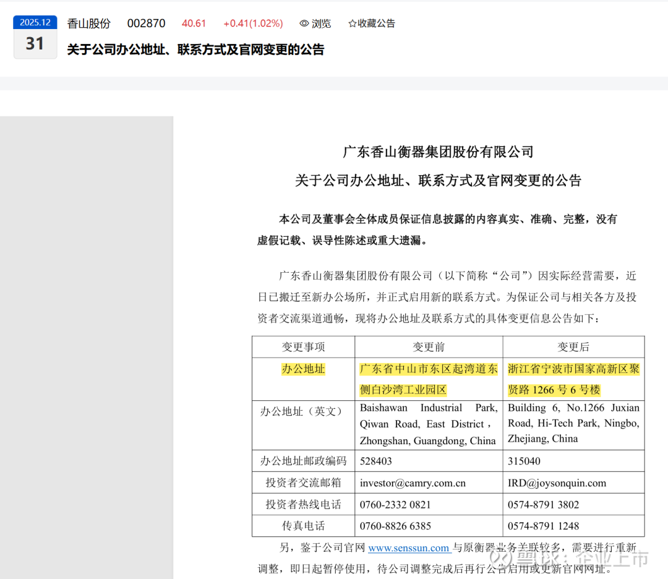Click the bold announcement title in the page header
Screen dimensions: 668x579
point(195,49)
